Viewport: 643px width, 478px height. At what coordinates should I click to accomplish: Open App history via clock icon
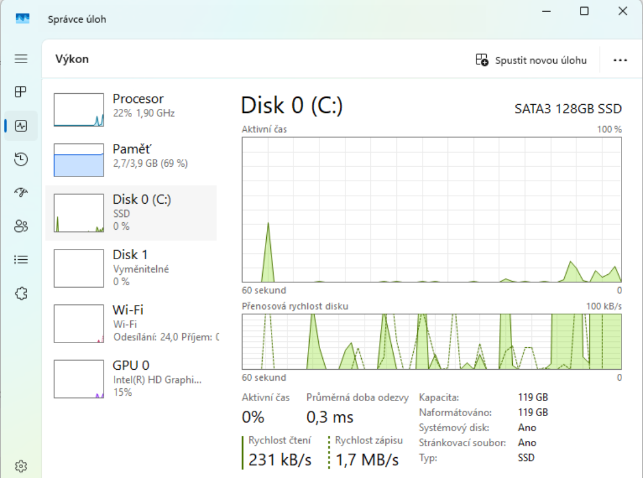click(21, 159)
